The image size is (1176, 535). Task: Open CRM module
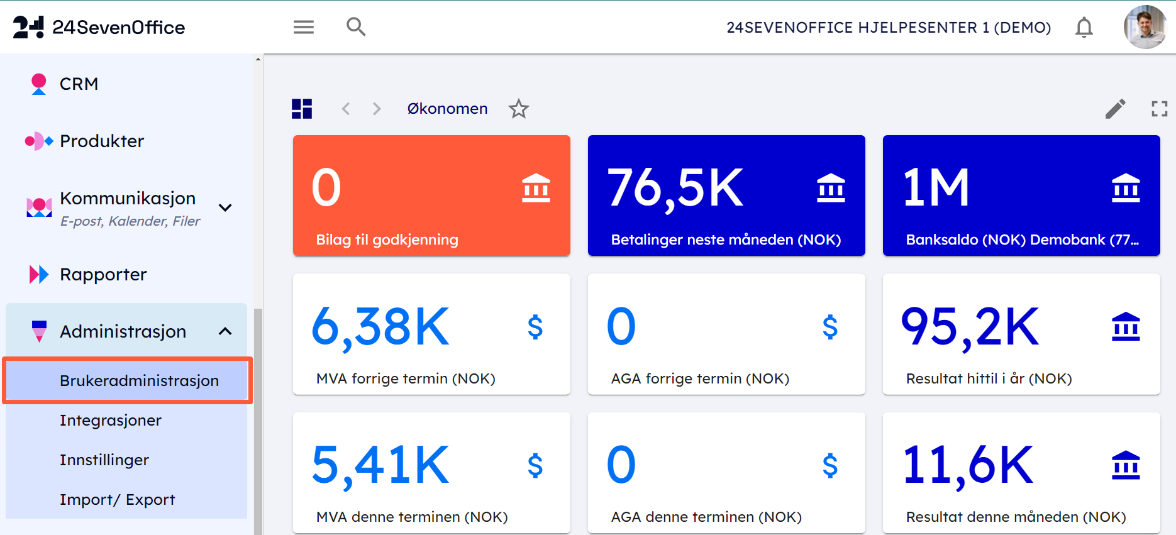79,84
